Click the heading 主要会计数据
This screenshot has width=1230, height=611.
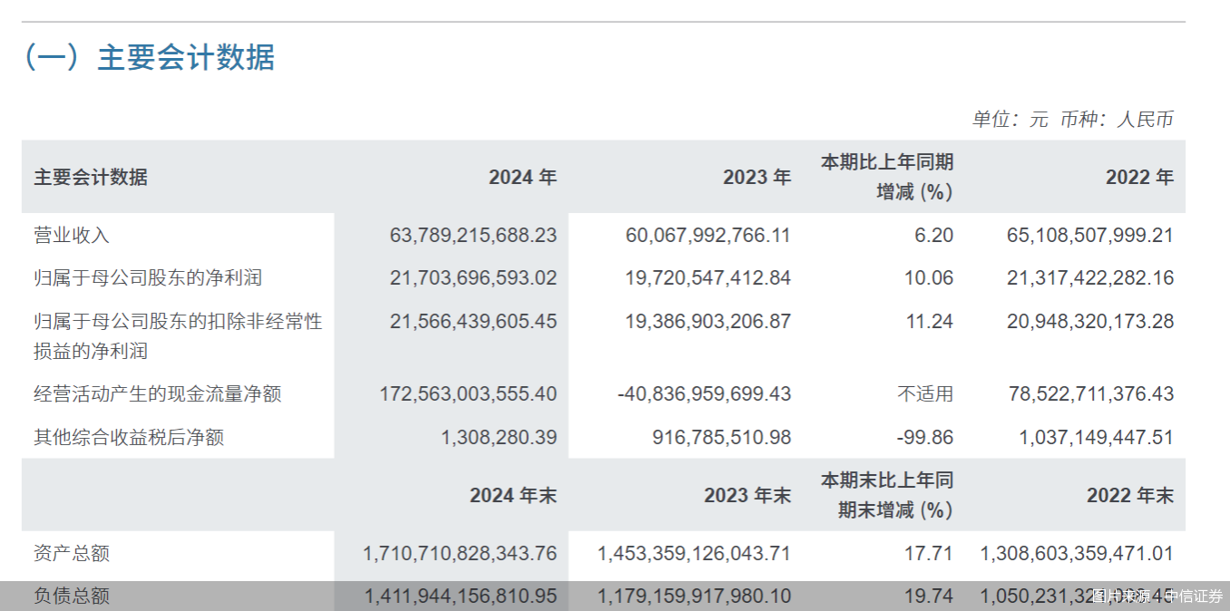point(150,57)
